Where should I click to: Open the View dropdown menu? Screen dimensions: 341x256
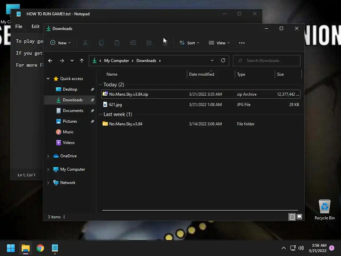219,43
